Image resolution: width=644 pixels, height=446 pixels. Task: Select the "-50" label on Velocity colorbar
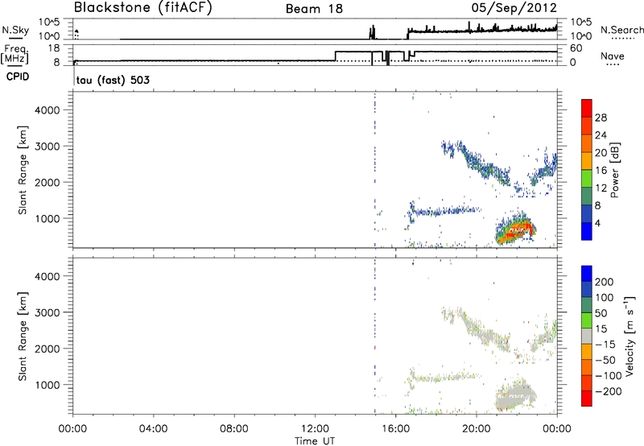click(605, 361)
